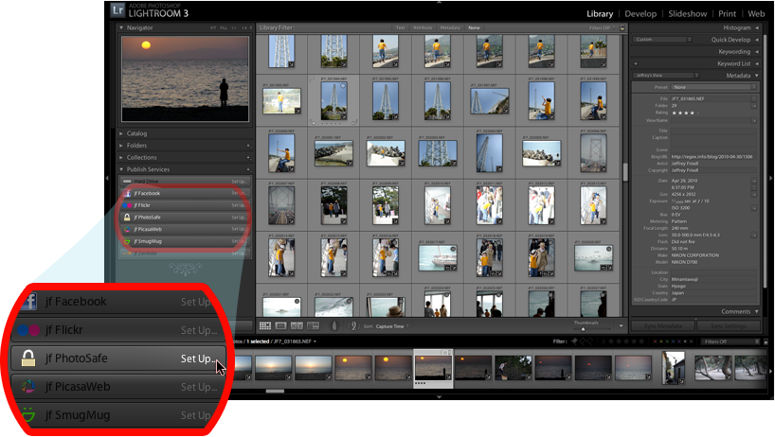775x437 pixels.
Task: Click the plus icon on Folders panel
Action: tap(248, 146)
